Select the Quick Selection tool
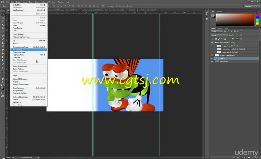Image resolution: width=261 pixels, height=159 pixels. click(3, 25)
